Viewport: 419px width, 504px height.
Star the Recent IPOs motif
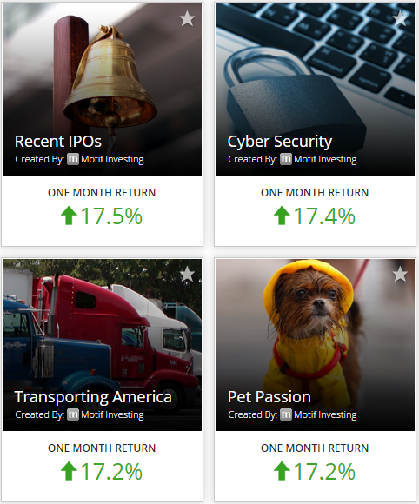click(x=187, y=18)
